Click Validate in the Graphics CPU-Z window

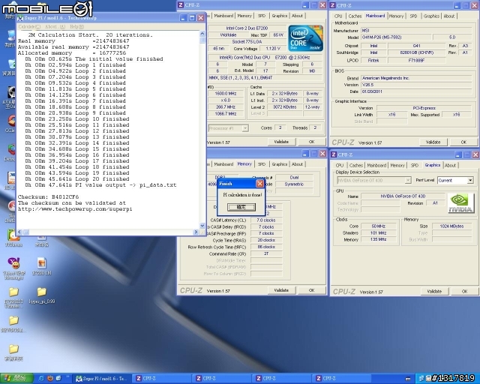[434, 291]
